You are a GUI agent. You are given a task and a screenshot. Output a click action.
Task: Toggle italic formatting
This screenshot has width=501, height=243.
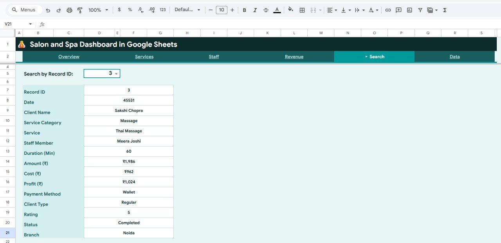(x=255, y=10)
